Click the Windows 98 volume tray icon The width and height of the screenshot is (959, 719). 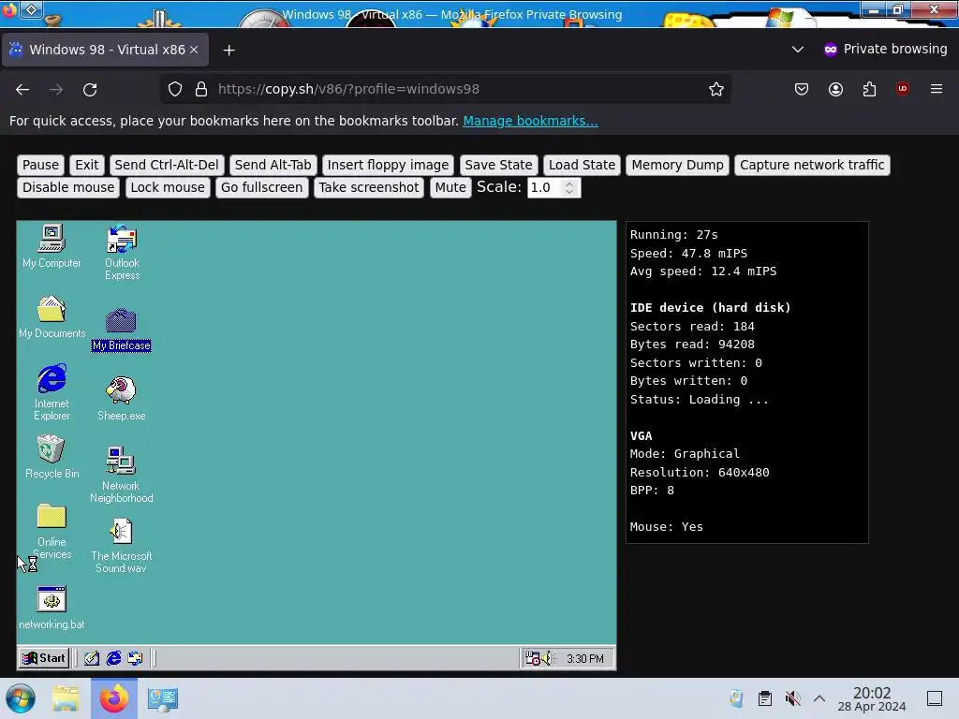(546, 658)
